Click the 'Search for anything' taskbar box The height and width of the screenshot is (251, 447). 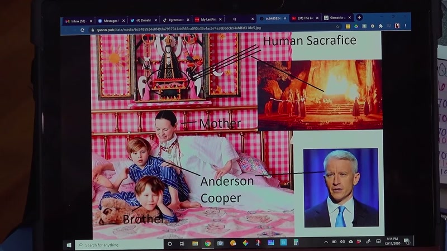click(119, 245)
